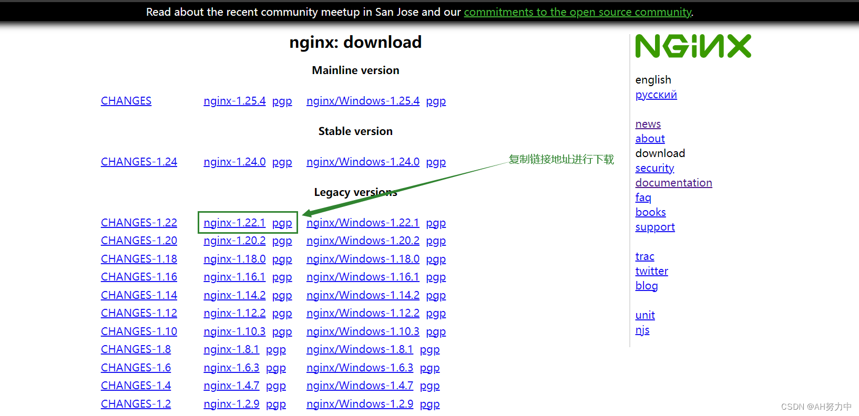Open pgp signature for nginx/Windows-1.22.1
This screenshot has width=859, height=416.
click(436, 223)
